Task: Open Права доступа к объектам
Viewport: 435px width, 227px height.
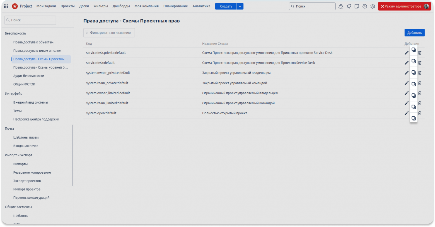Action: (x=33, y=42)
